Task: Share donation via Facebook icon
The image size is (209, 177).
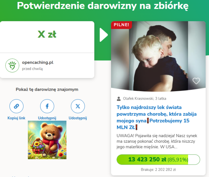Action: pyautogui.click(x=47, y=106)
